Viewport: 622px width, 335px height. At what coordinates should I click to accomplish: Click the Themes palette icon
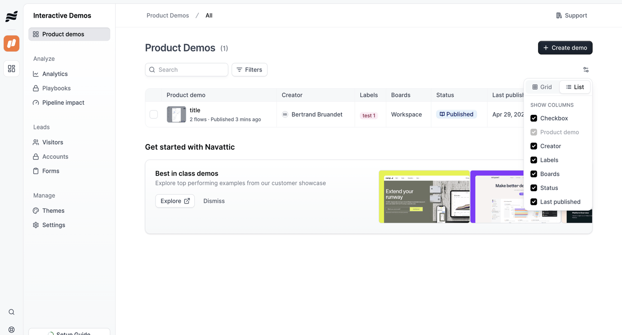pyautogui.click(x=36, y=211)
